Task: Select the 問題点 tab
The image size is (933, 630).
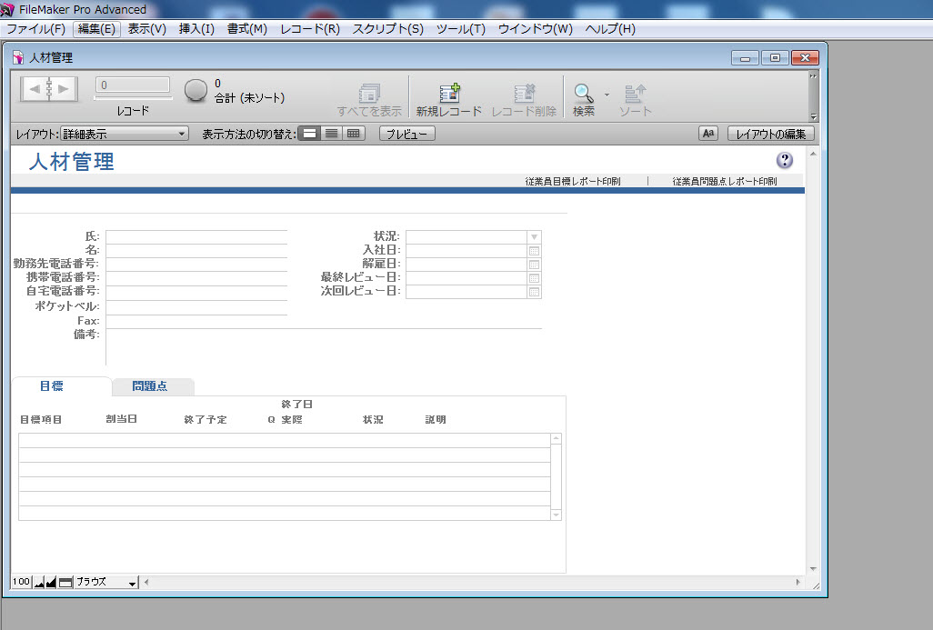Action: [x=153, y=386]
